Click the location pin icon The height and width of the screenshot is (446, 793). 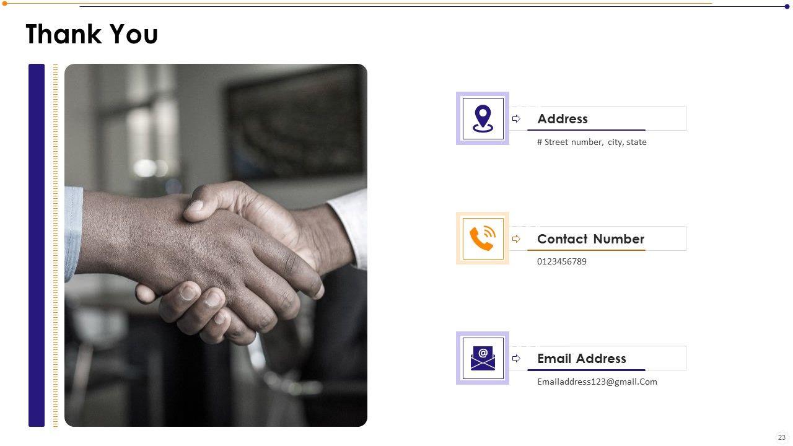coord(483,118)
